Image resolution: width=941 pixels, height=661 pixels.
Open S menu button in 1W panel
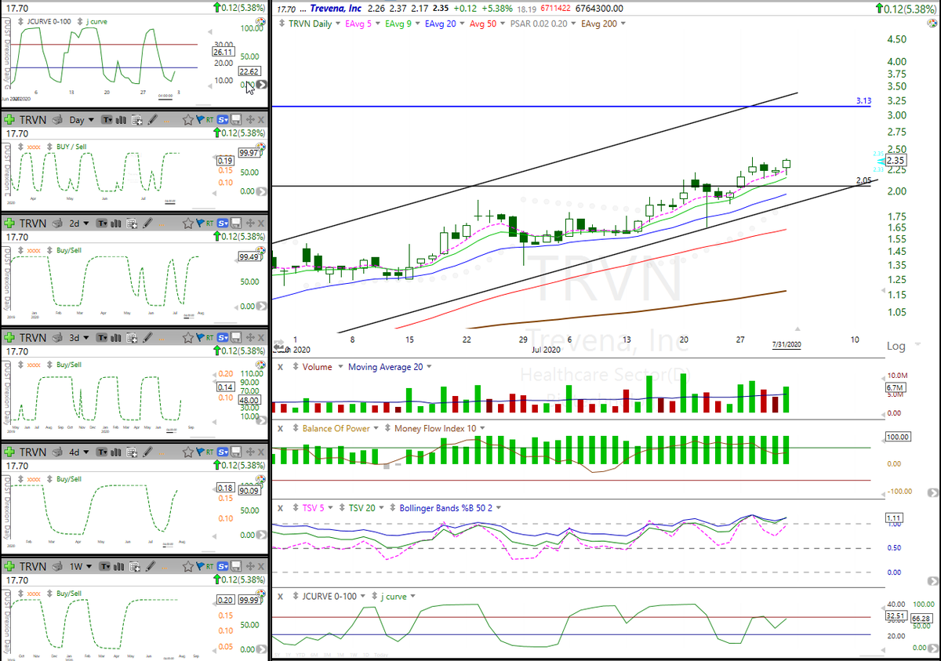(223, 566)
